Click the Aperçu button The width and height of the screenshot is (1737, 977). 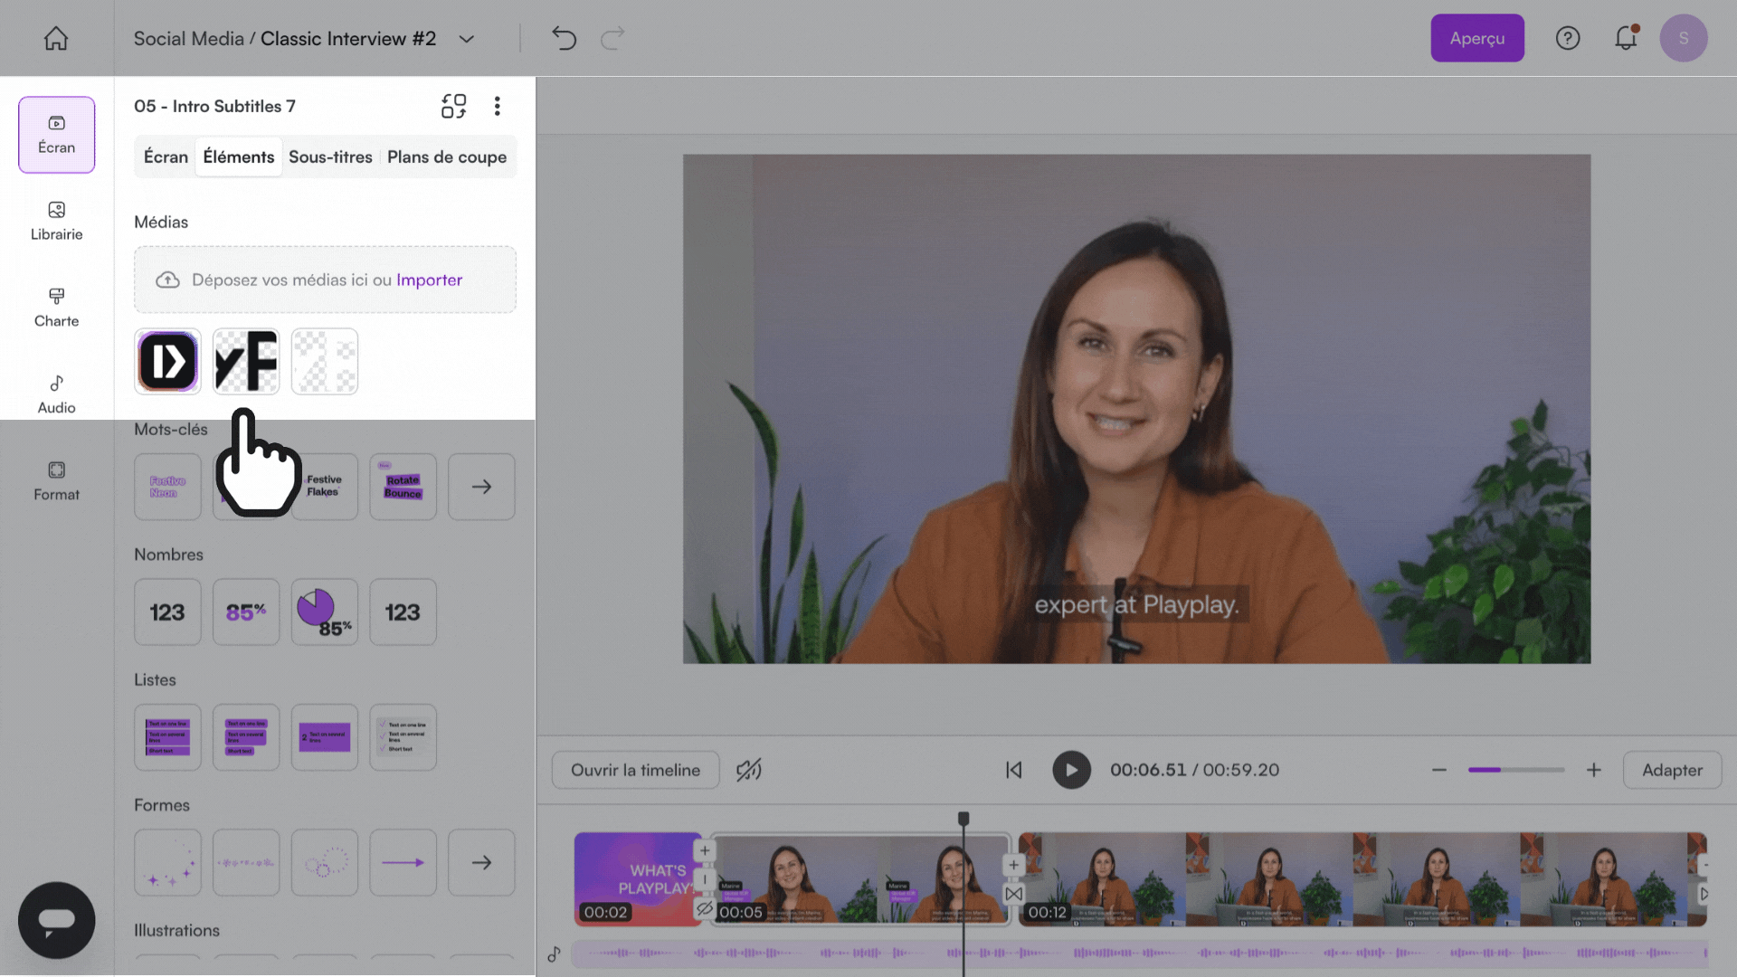(x=1476, y=38)
